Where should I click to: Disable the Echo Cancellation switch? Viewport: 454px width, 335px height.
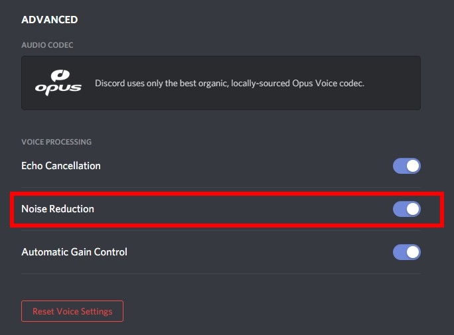406,166
